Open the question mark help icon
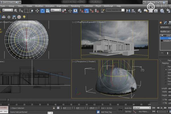 pos(164,2)
